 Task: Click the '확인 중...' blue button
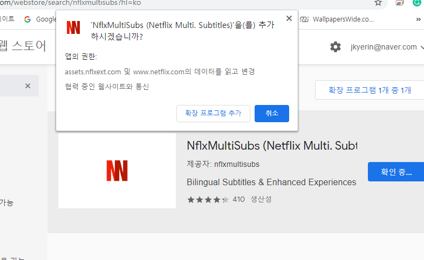[396, 172]
